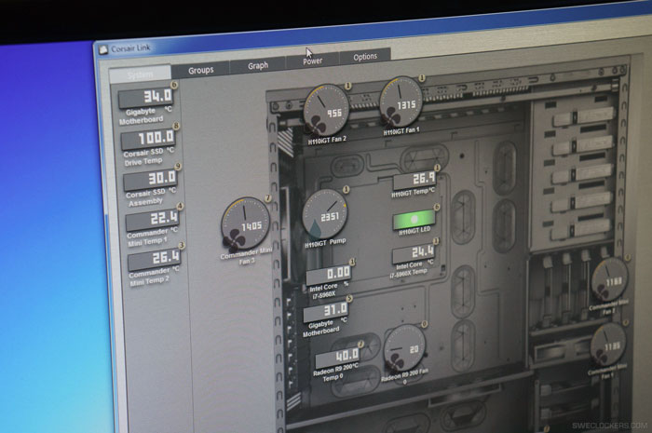
Task: Open the Power tab
Action: coord(312,61)
